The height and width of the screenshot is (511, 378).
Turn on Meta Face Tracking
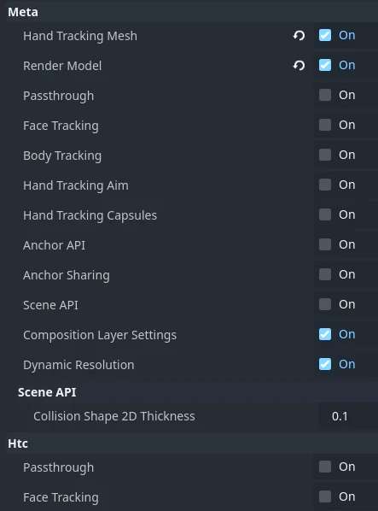click(325, 125)
